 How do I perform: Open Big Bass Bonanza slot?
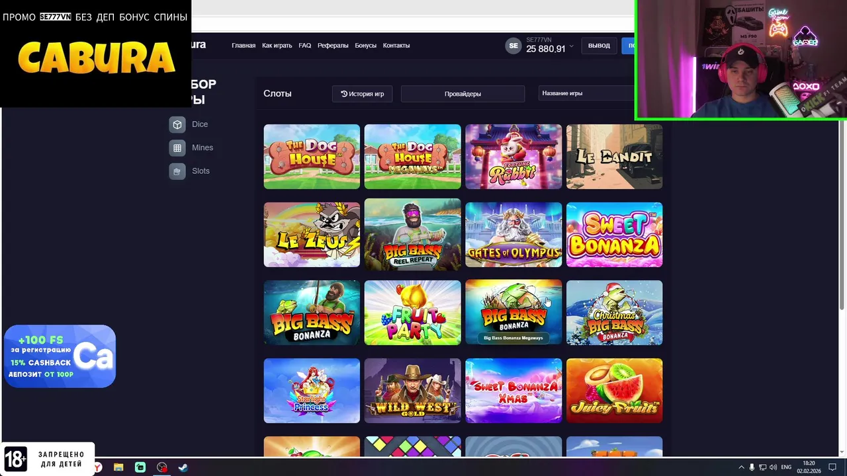coord(312,313)
